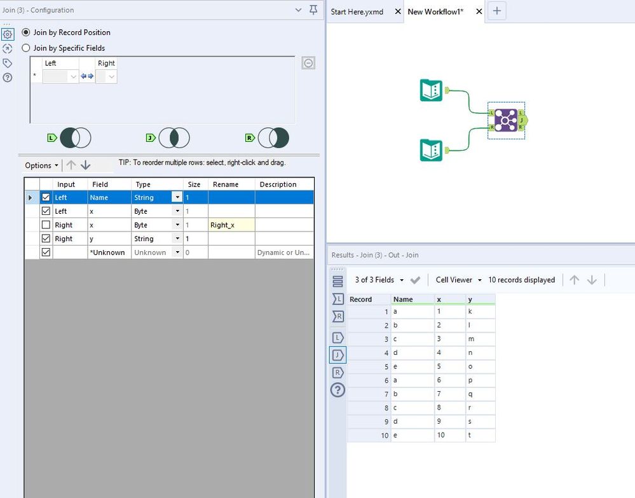Click the remove join field minus button
Image resolution: width=635 pixels, height=498 pixels.
tap(308, 63)
